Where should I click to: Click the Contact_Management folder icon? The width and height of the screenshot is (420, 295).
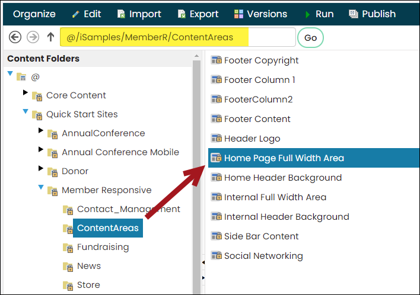click(x=68, y=210)
